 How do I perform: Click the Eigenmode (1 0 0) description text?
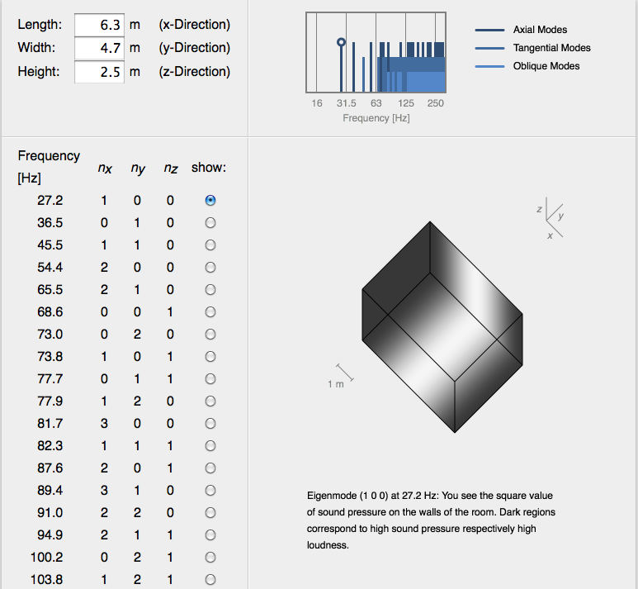pyautogui.click(x=431, y=520)
